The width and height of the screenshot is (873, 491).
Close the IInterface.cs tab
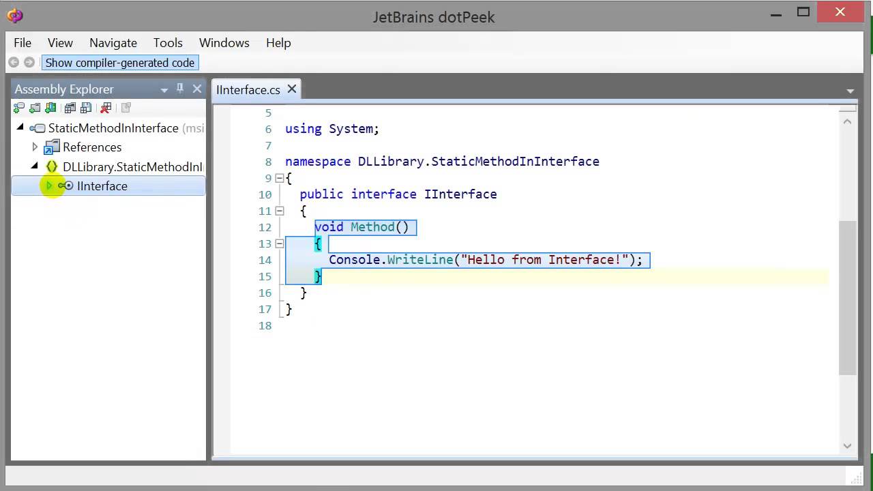292,89
